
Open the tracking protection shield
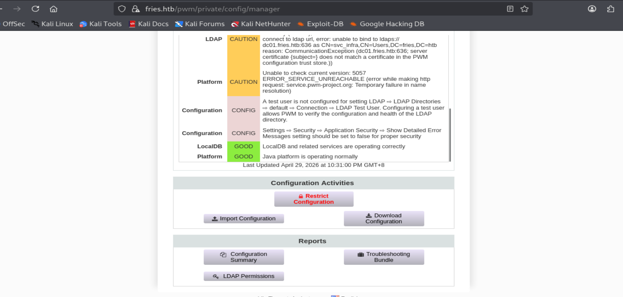(122, 9)
